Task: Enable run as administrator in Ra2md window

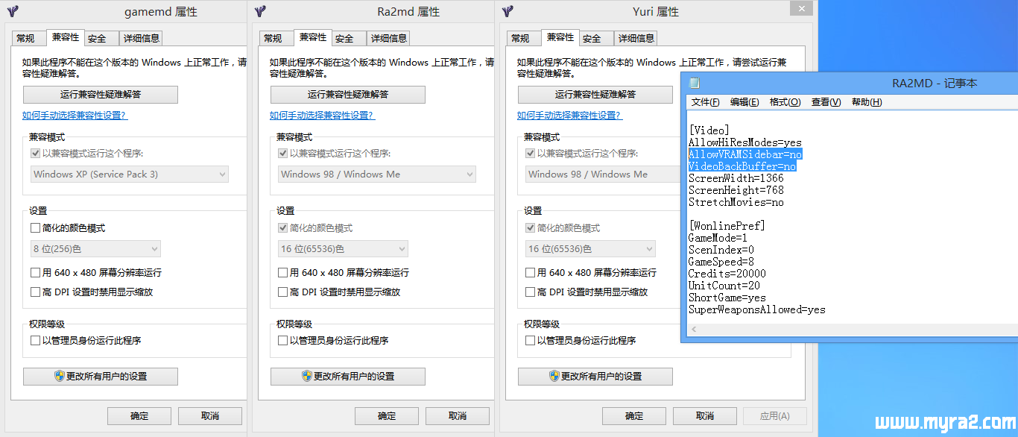Action: (282, 341)
